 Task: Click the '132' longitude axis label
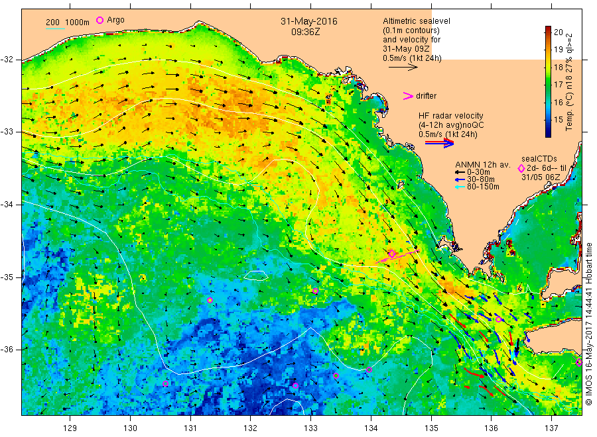(251, 428)
